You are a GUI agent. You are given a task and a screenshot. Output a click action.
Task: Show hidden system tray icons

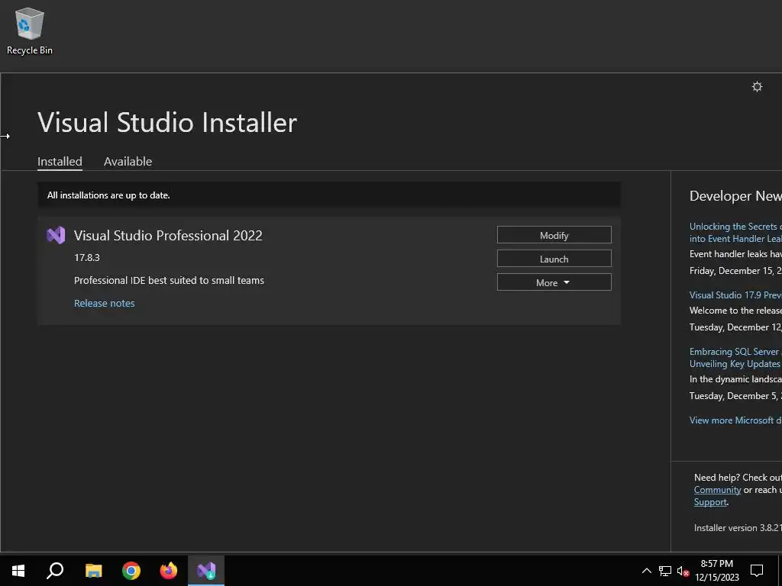(x=646, y=571)
